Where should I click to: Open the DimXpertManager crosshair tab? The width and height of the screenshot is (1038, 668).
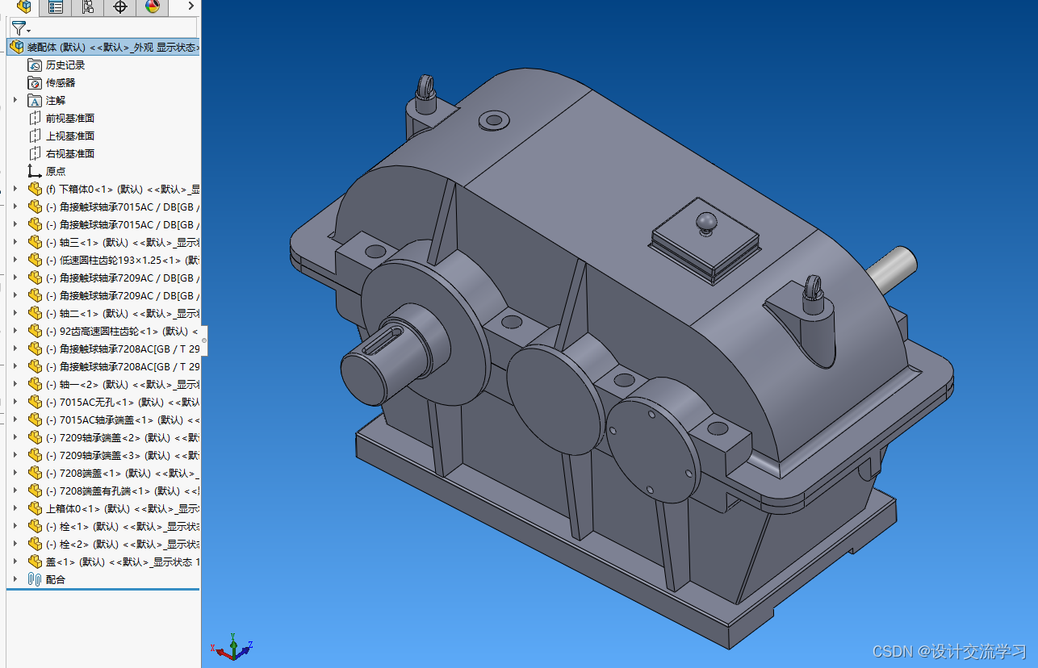[x=120, y=7]
